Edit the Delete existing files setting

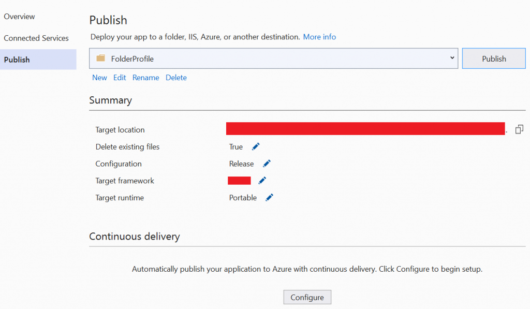[x=256, y=146]
